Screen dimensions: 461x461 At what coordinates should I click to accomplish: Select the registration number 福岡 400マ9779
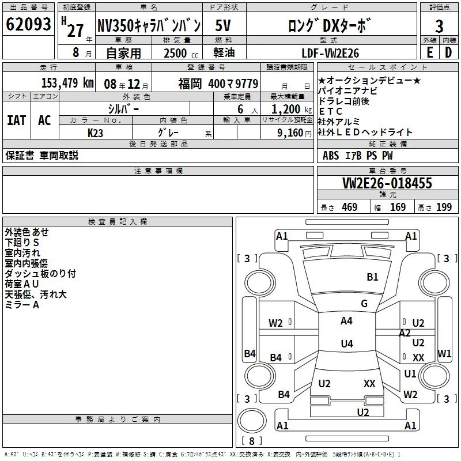pyautogui.click(x=218, y=84)
